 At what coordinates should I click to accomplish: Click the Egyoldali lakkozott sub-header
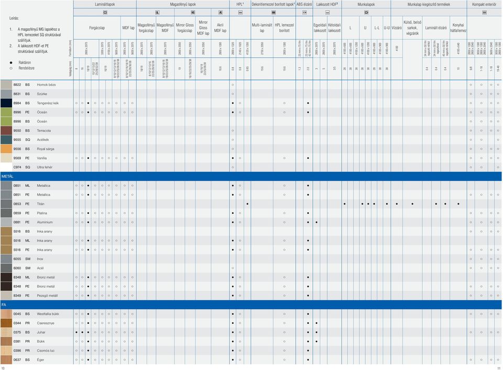(320, 28)
